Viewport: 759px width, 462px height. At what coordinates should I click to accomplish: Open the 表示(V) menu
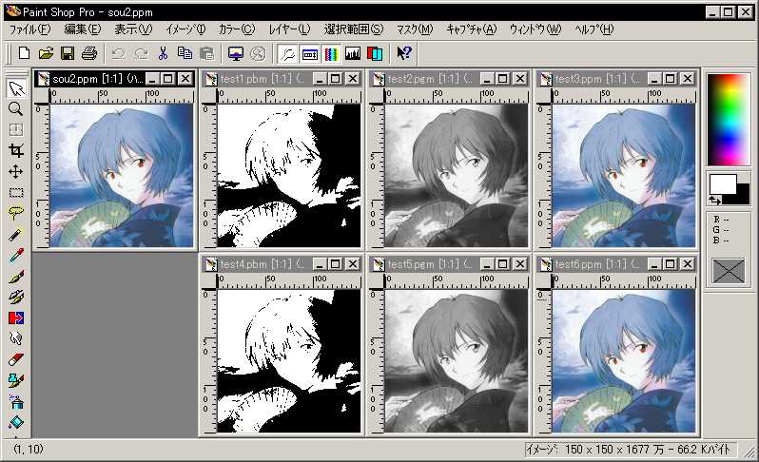(133, 29)
